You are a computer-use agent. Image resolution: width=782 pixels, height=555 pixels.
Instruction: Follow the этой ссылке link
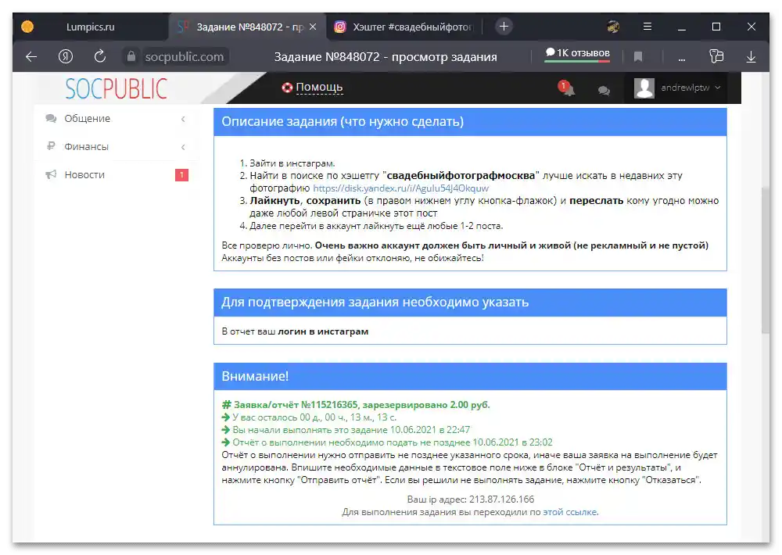pyautogui.click(x=569, y=512)
